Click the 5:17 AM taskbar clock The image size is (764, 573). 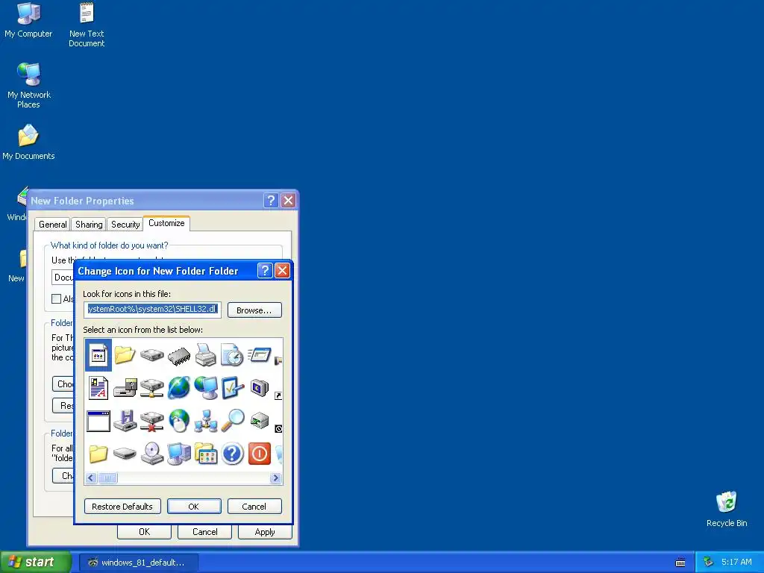[736, 563]
